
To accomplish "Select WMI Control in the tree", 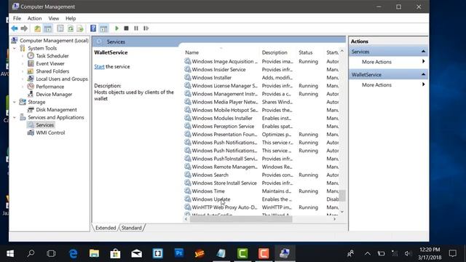I will click(x=50, y=132).
